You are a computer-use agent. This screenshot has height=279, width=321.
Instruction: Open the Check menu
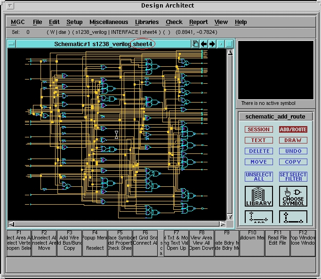[x=174, y=22]
